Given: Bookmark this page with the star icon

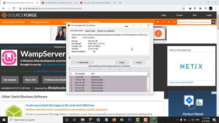Looking at the screenshot, I should coord(184,8).
